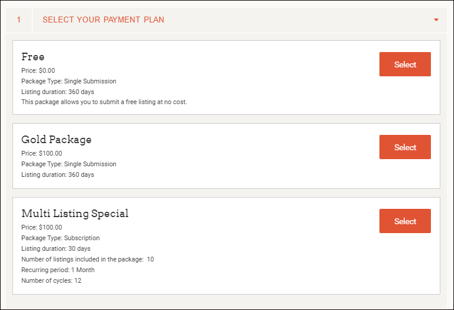Click Number of cycles: 12 line

click(51, 281)
